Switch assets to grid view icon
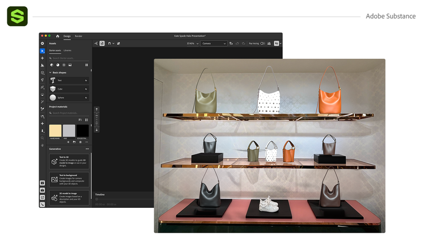 pos(86,65)
